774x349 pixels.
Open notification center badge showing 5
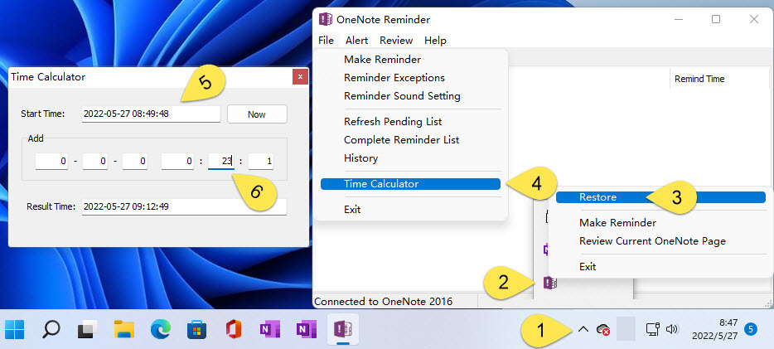click(x=751, y=329)
